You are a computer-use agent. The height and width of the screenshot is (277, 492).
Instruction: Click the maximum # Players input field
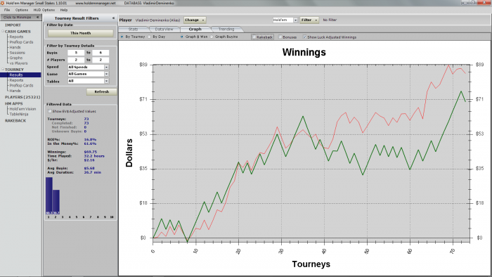click(101, 60)
